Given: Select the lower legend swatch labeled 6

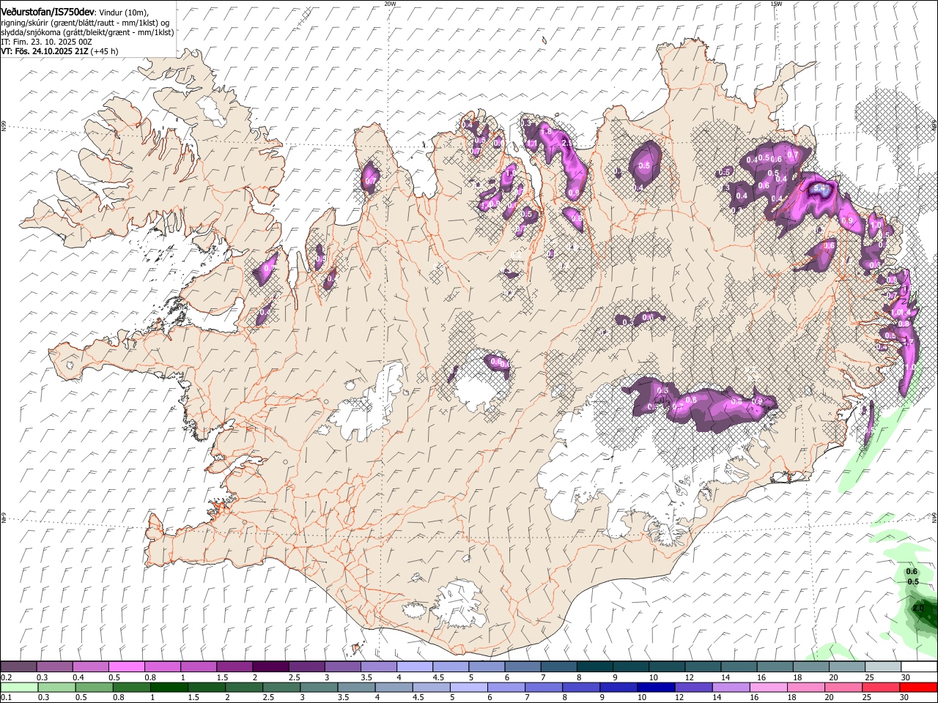Looking at the screenshot, I should click(x=506, y=688).
